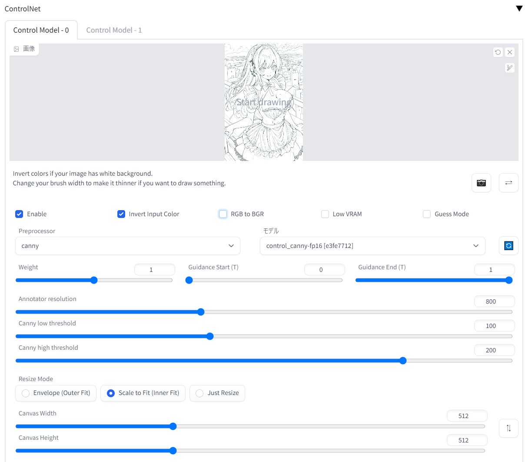Turn on Guess Mode checkbox
Screen dimensions: 525x462
tap(427, 214)
